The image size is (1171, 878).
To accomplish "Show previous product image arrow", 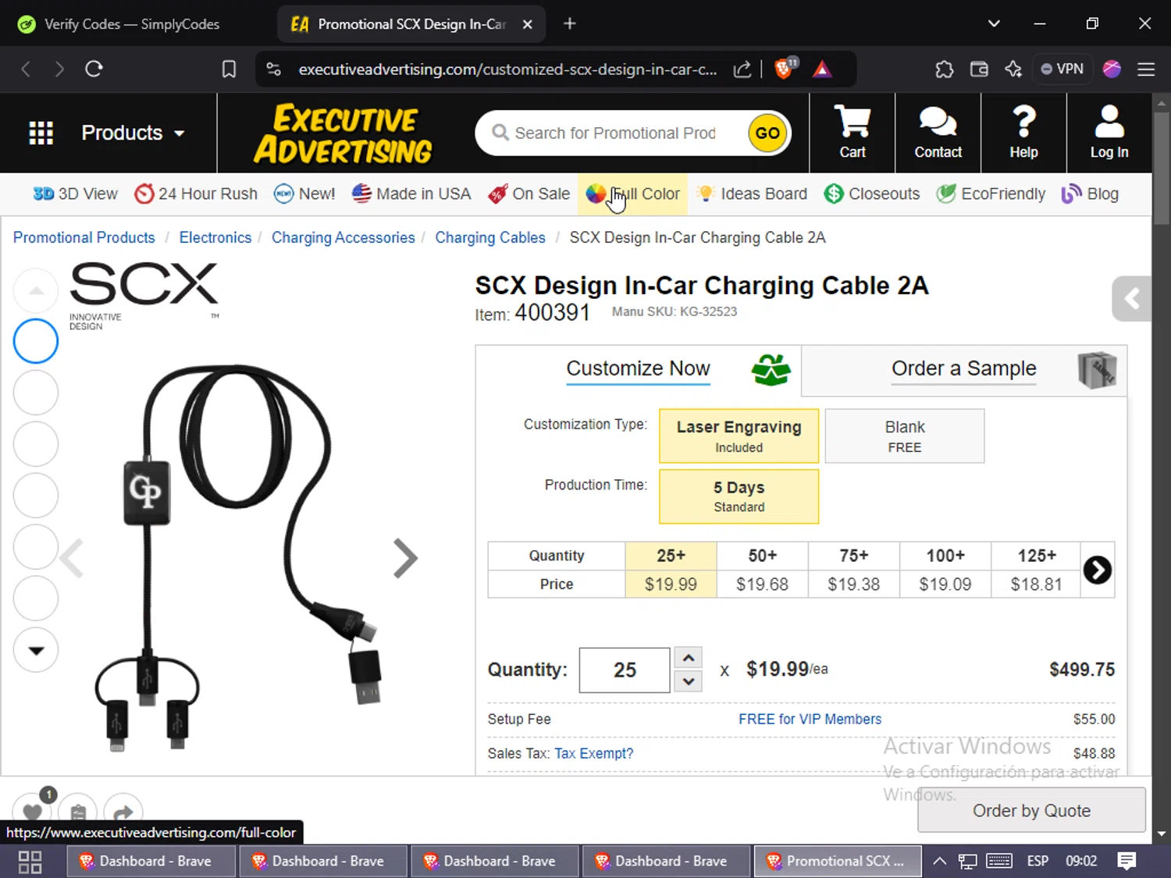I will [72, 558].
